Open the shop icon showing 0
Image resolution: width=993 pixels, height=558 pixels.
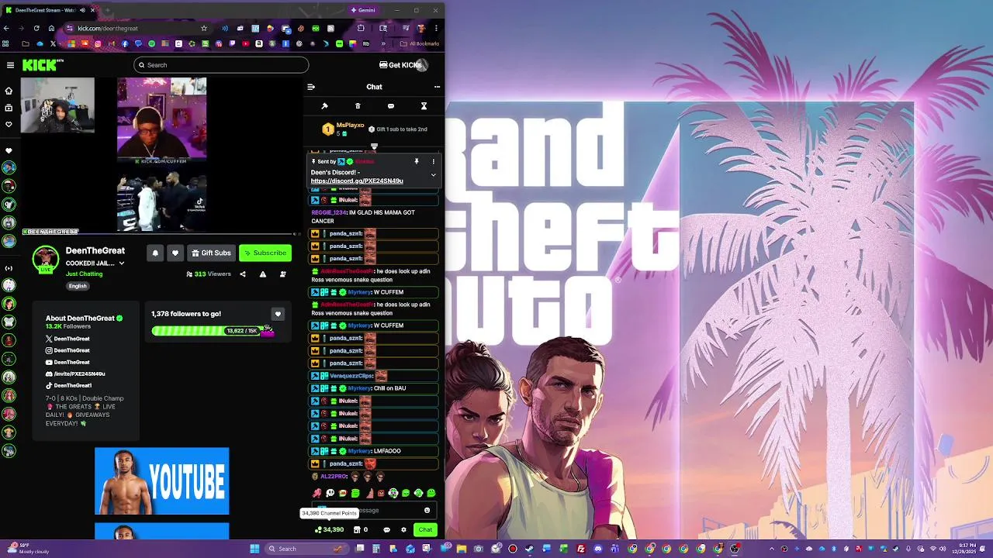coord(360,530)
